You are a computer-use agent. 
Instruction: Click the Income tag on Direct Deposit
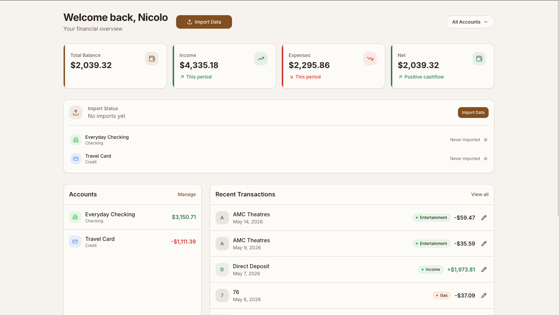[431, 270]
